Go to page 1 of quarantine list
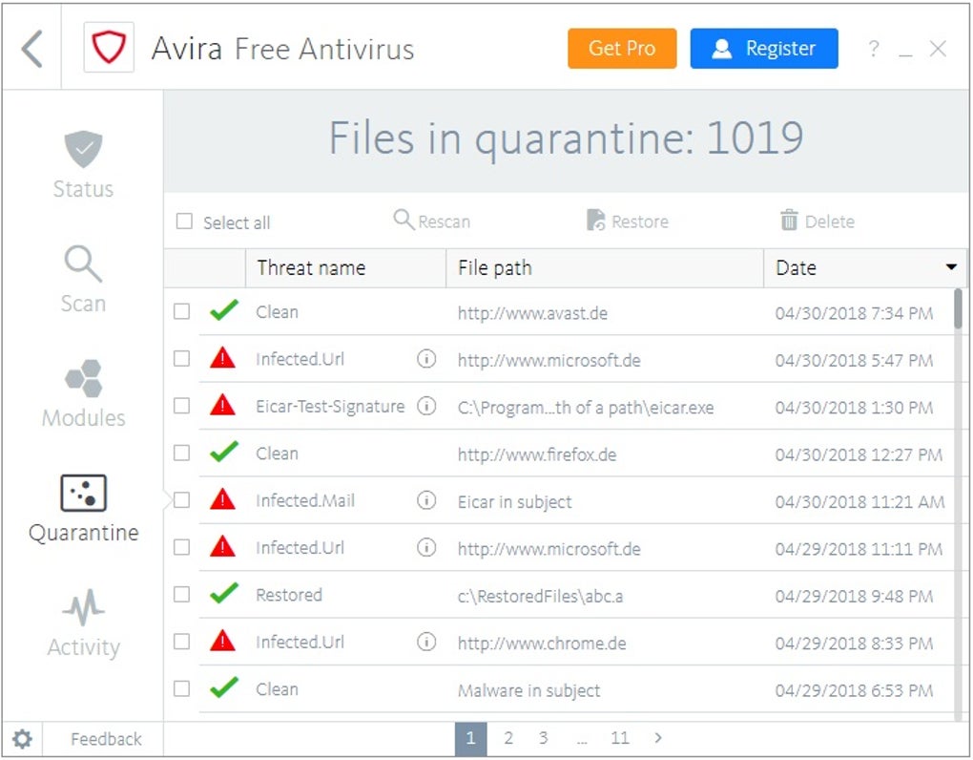Image resolution: width=973 pixels, height=760 pixels. pyautogui.click(x=470, y=738)
